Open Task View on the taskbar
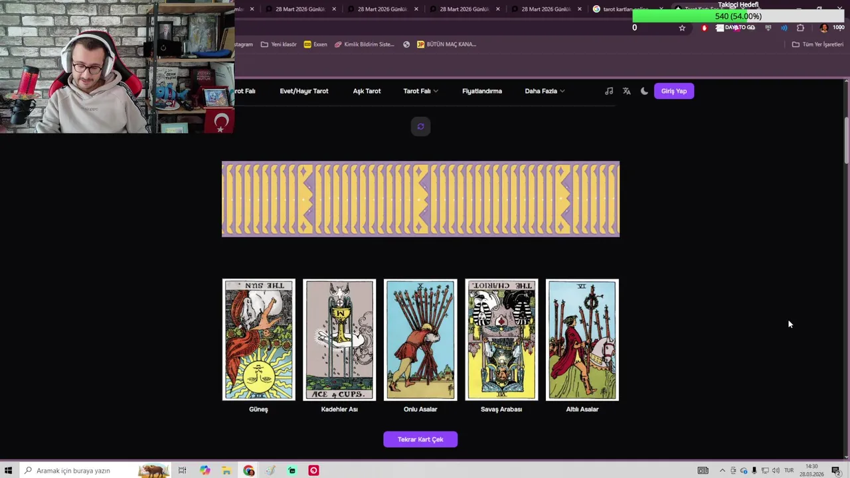 coord(182,471)
